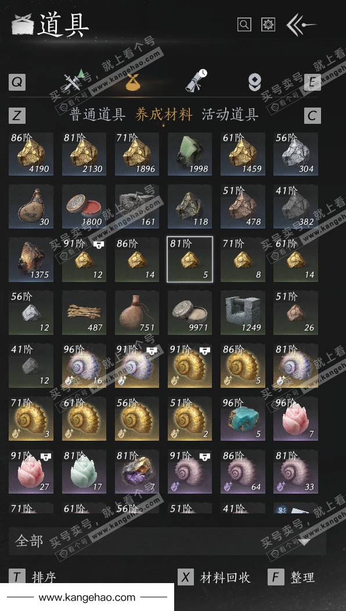The width and height of the screenshot is (346, 611).
Task: Open the stacked coins category icon
Action: tap(254, 82)
